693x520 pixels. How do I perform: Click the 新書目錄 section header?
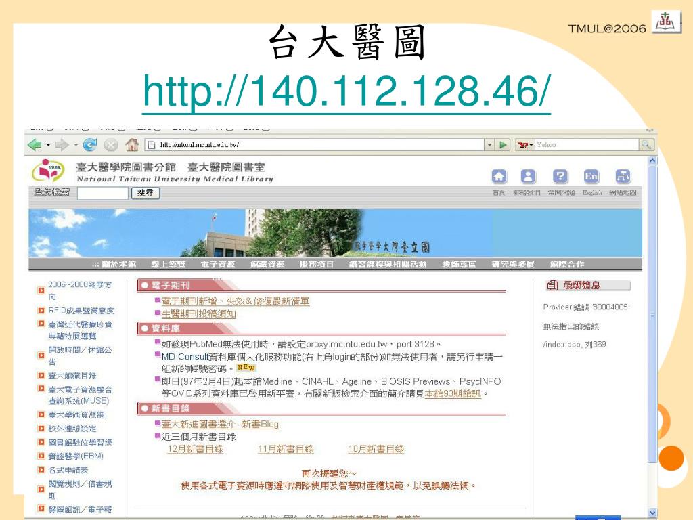coord(321,408)
